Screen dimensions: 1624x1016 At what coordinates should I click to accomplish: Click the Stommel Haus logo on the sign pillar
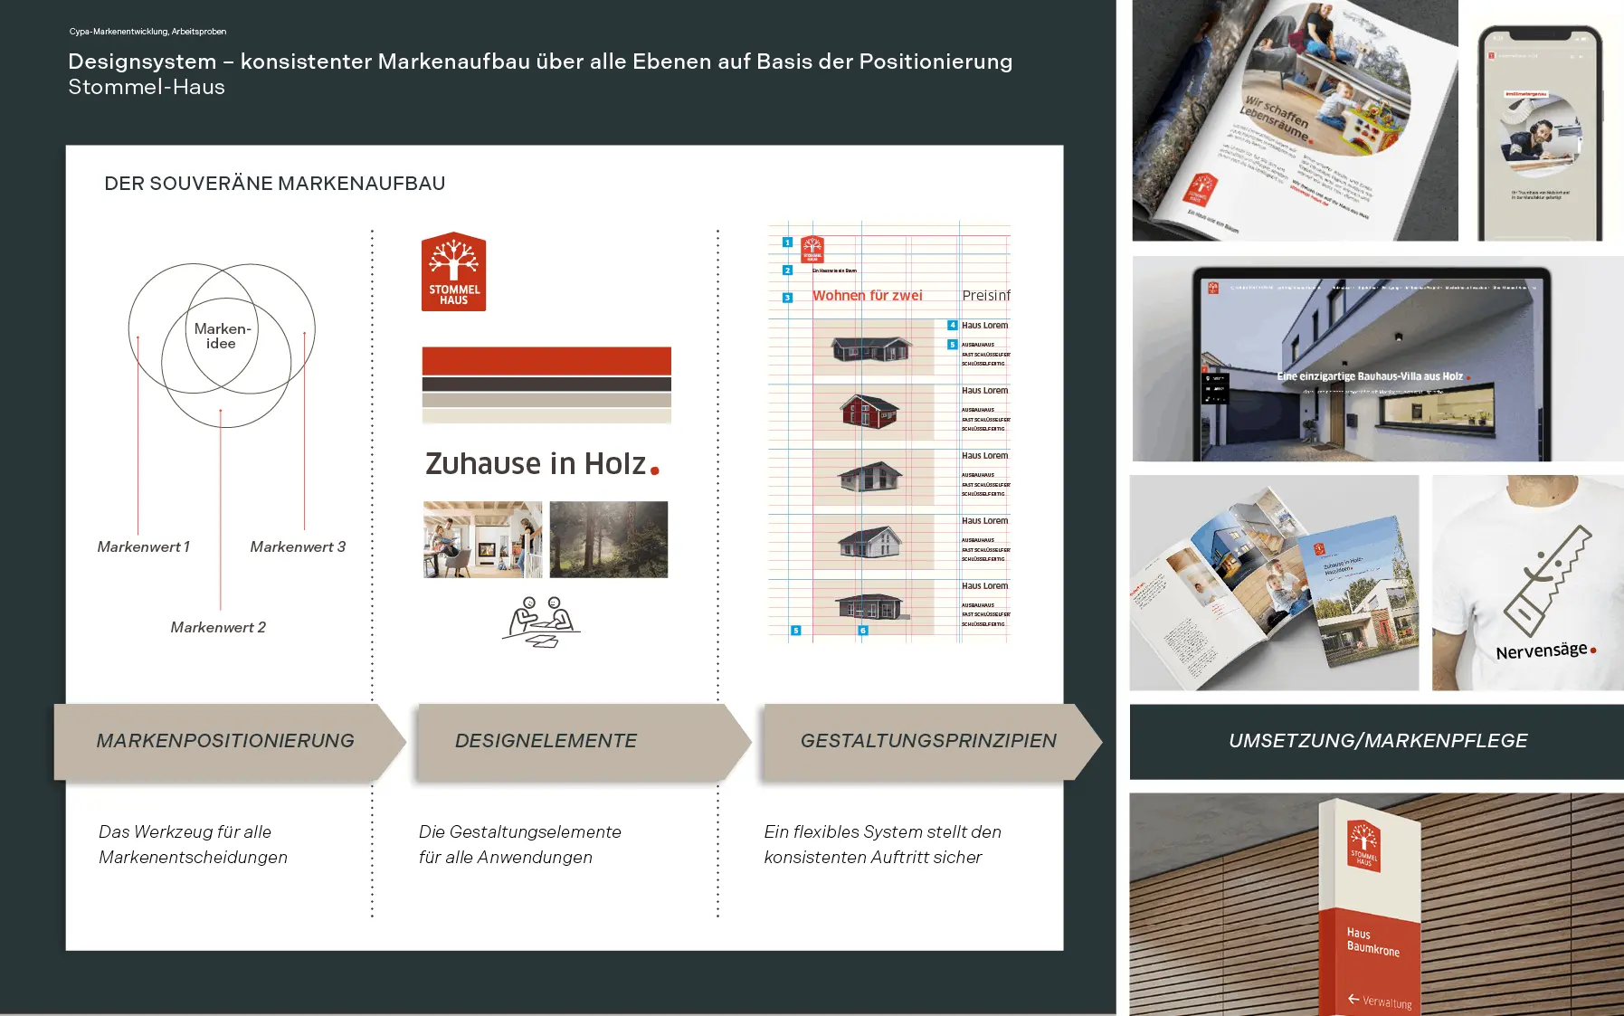[x=1363, y=847]
